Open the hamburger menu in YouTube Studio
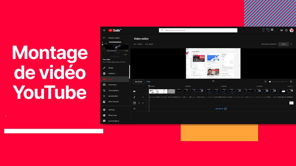This screenshot has width=296, height=166. (x=104, y=30)
